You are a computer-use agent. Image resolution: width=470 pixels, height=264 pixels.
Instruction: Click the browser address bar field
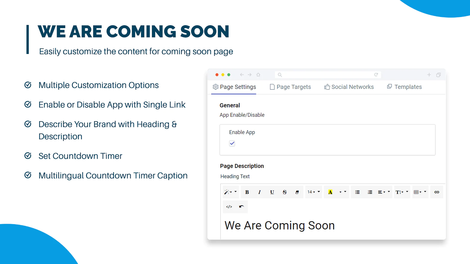point(328,75)
